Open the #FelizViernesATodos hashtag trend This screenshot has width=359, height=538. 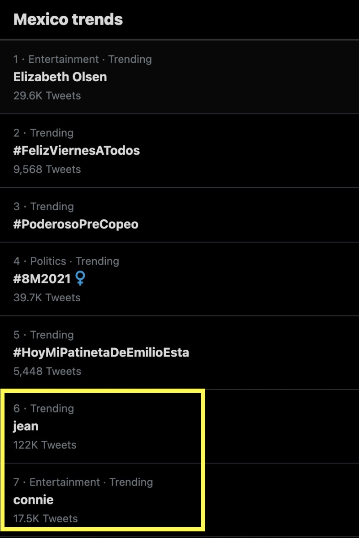[179, 151]
